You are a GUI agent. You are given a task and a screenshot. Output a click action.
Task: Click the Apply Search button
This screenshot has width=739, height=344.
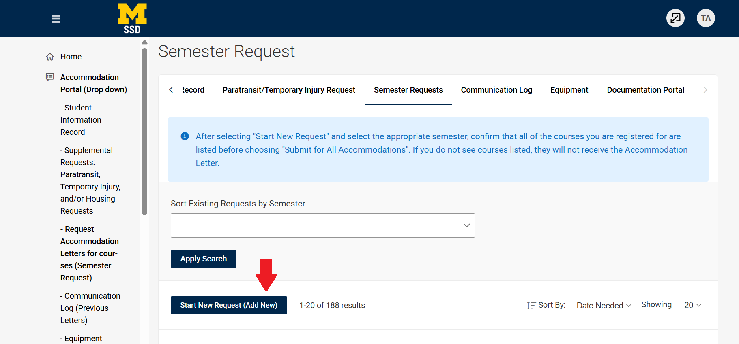click(x=204, y=259)
